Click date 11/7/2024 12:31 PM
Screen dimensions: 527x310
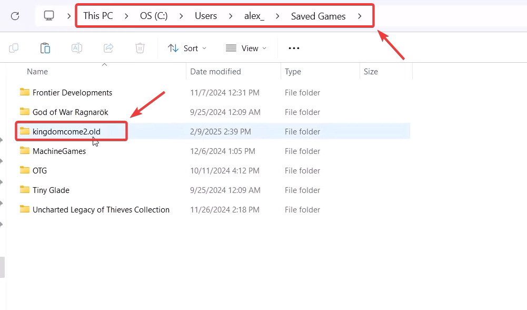pos(225,93)
